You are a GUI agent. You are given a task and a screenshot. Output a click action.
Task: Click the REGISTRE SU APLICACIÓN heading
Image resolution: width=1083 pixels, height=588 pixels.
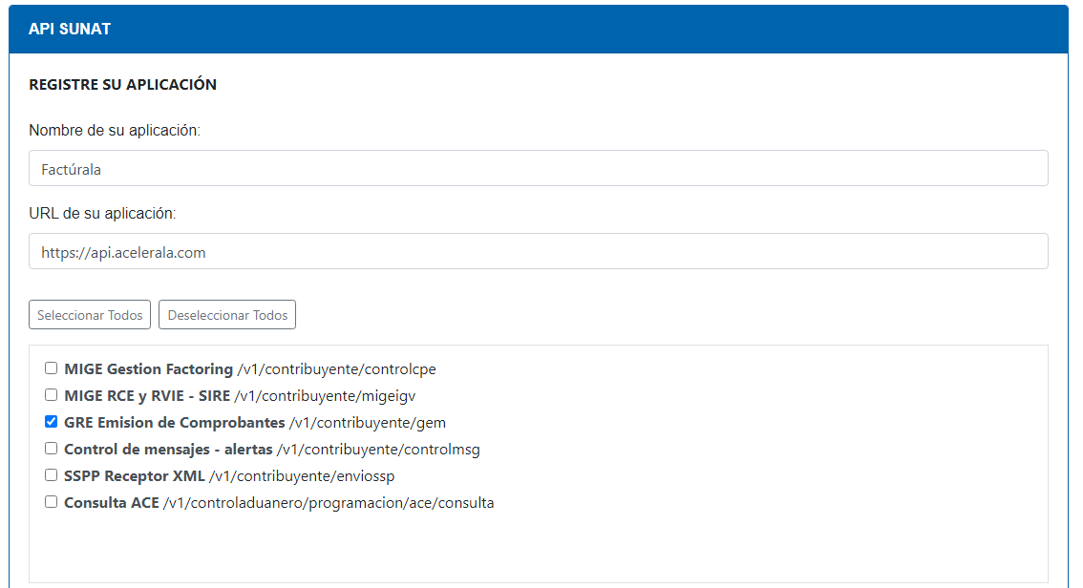122,85
